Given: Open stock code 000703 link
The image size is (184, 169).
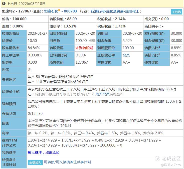Looking at the screenshot, I should coord(70,11).
